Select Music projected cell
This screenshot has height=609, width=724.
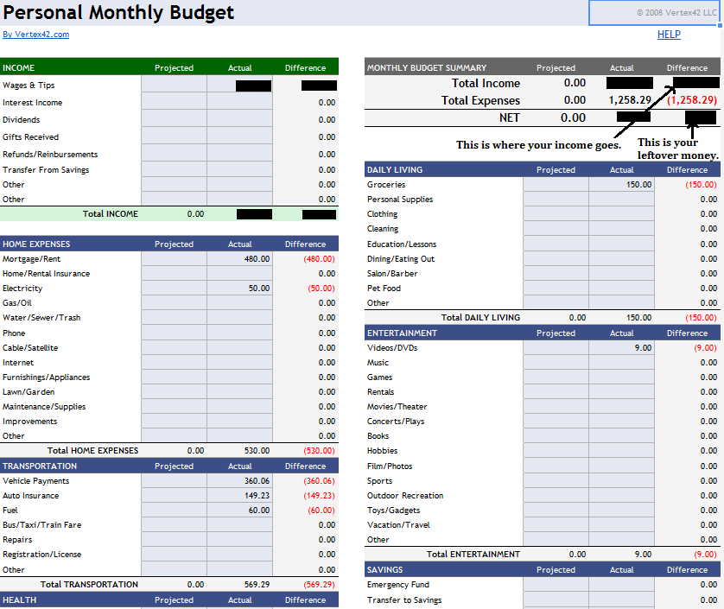pos(556,363)
